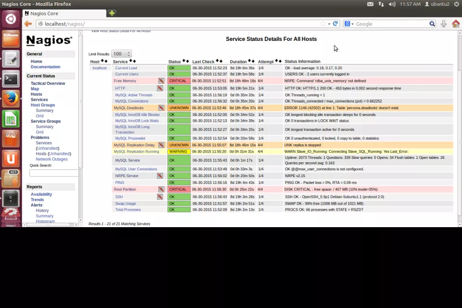This screenshot has width=462, height=308.
Task: Open the Limit Results dropdown showing 100
Action: click(121, 54)
